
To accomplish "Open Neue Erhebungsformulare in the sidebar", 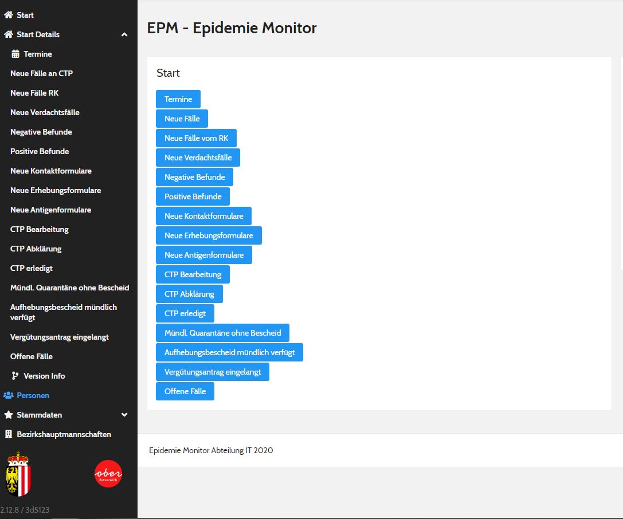I will [x=56, y=190].
